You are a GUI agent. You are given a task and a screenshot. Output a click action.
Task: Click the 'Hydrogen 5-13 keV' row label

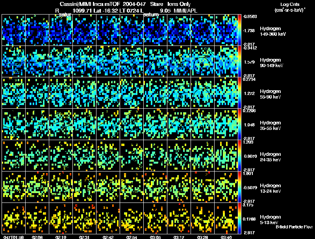click(x=271, y=220)
